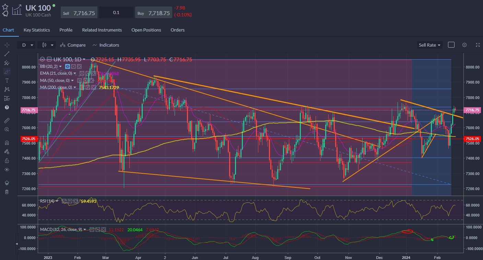Open RSI indicator settings gear
Viewport: 483px width, 260px height.
point(70,201)
